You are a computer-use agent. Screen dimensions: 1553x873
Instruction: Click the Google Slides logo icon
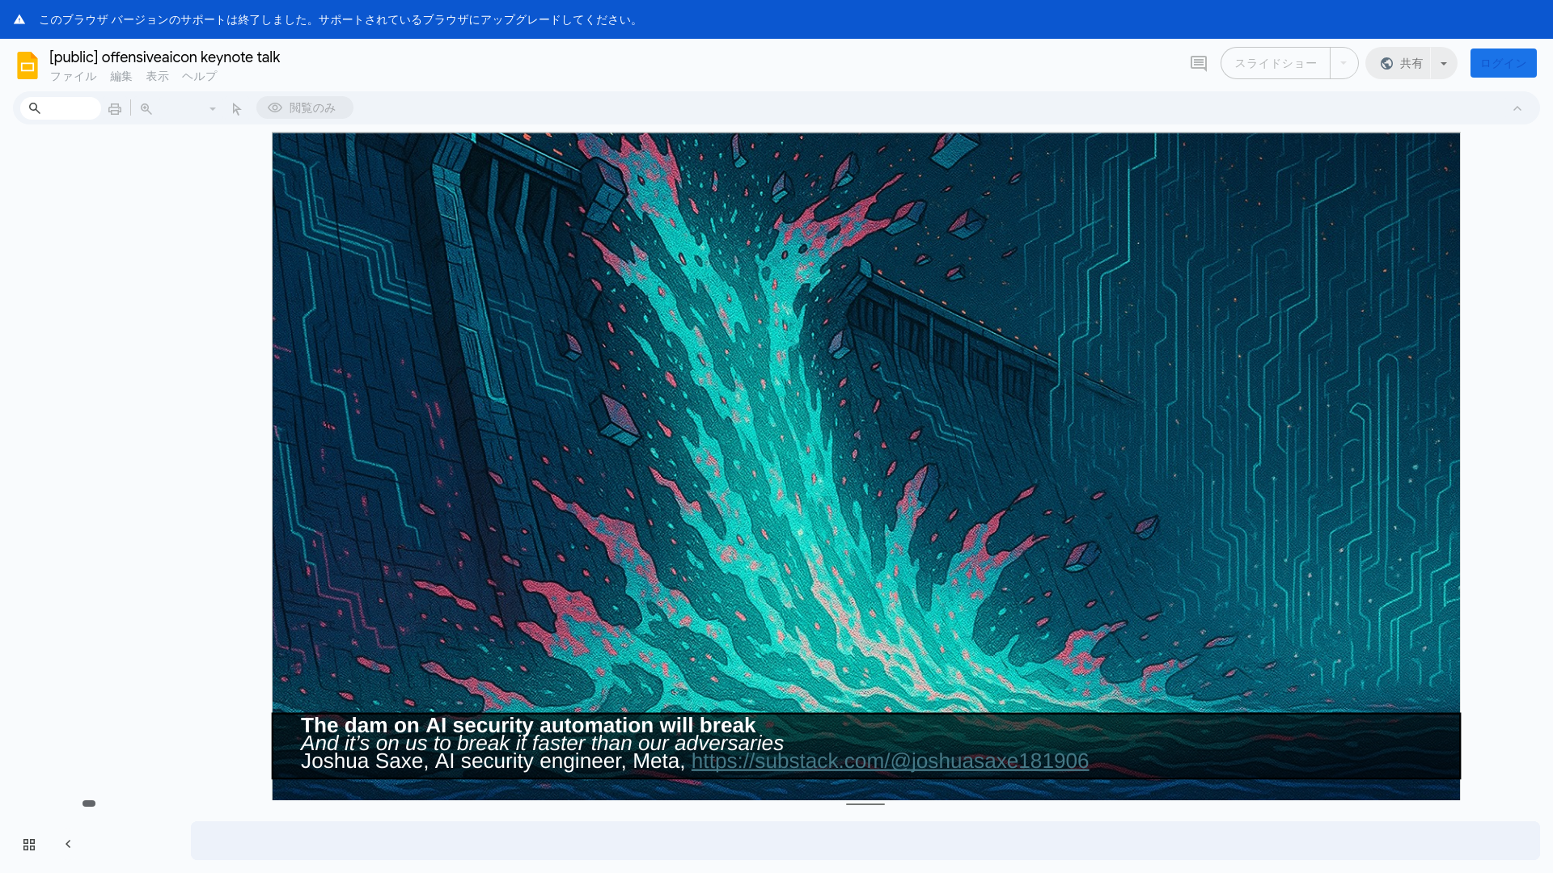click(x=28, y=65)
